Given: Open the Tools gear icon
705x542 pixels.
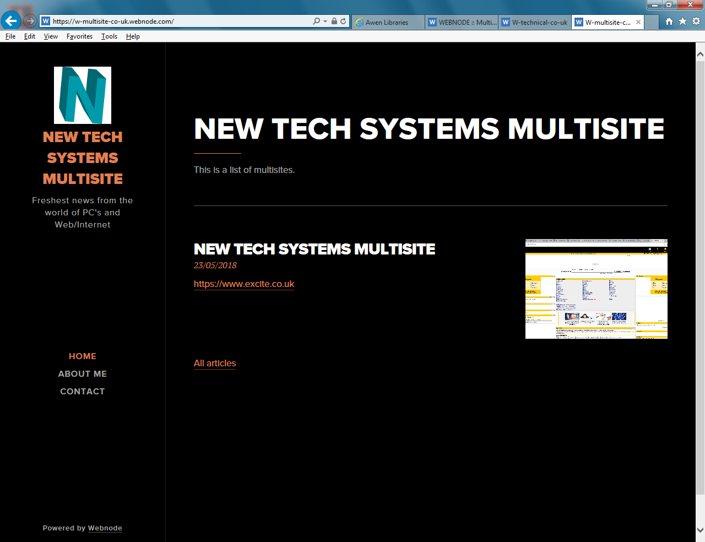Looking at the screenshot, I should (696, 21).
